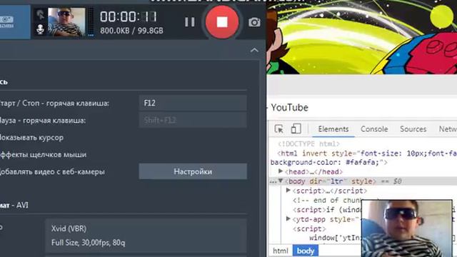This screenshot has width=457, height=257.
Task: Click the DOCTYPE html line
Action: (308, 144)
